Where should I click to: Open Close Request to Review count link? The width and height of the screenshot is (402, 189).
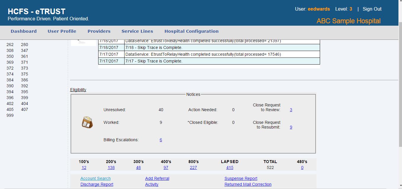pos(291,110)
